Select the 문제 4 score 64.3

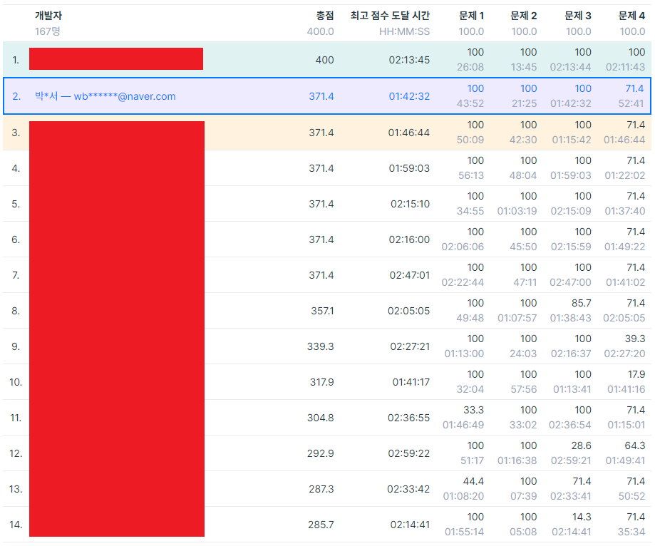coord(635,445)
